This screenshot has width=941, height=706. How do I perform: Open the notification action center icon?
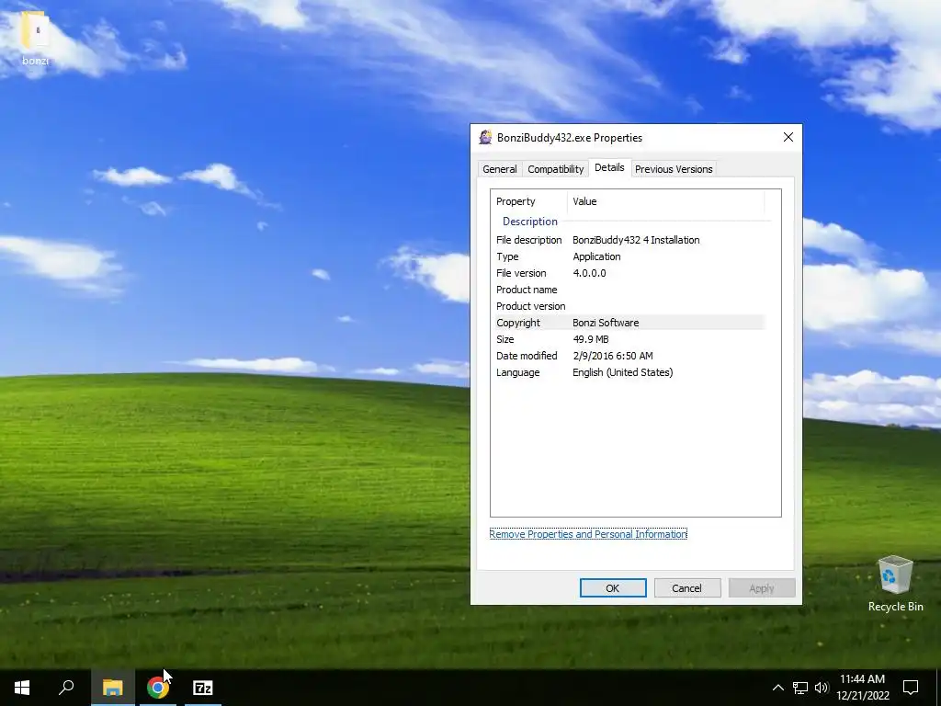pyautogui.click(x=911, y=688)
